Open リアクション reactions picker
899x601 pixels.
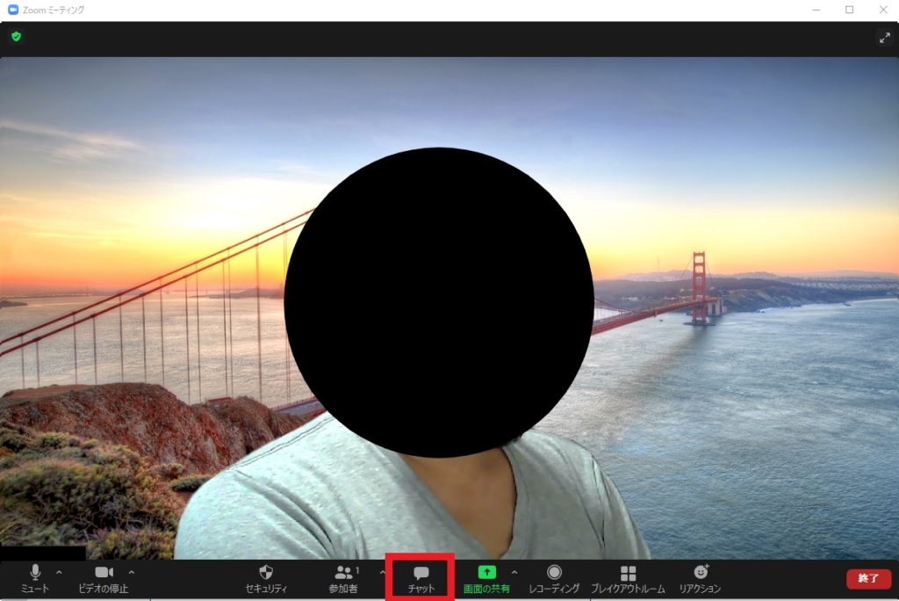pyautogui.click(x=700, y=579)
